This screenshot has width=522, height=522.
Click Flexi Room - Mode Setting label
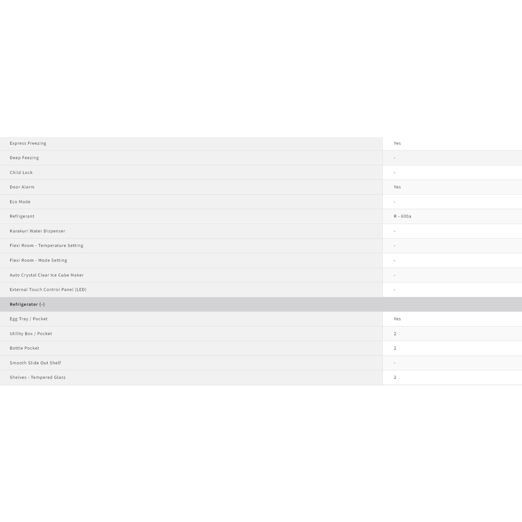[x=39, y=260]
